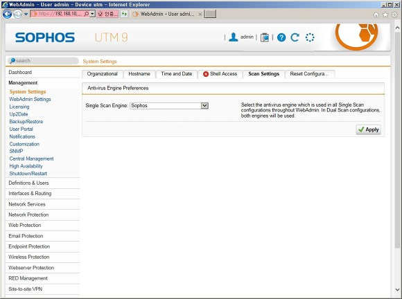Open online help question mark icon

point(281,37)
